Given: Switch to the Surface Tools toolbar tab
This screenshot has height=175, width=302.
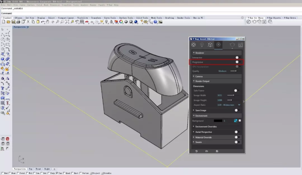Looking at the screenshot, I should click(x=125, y=18).
